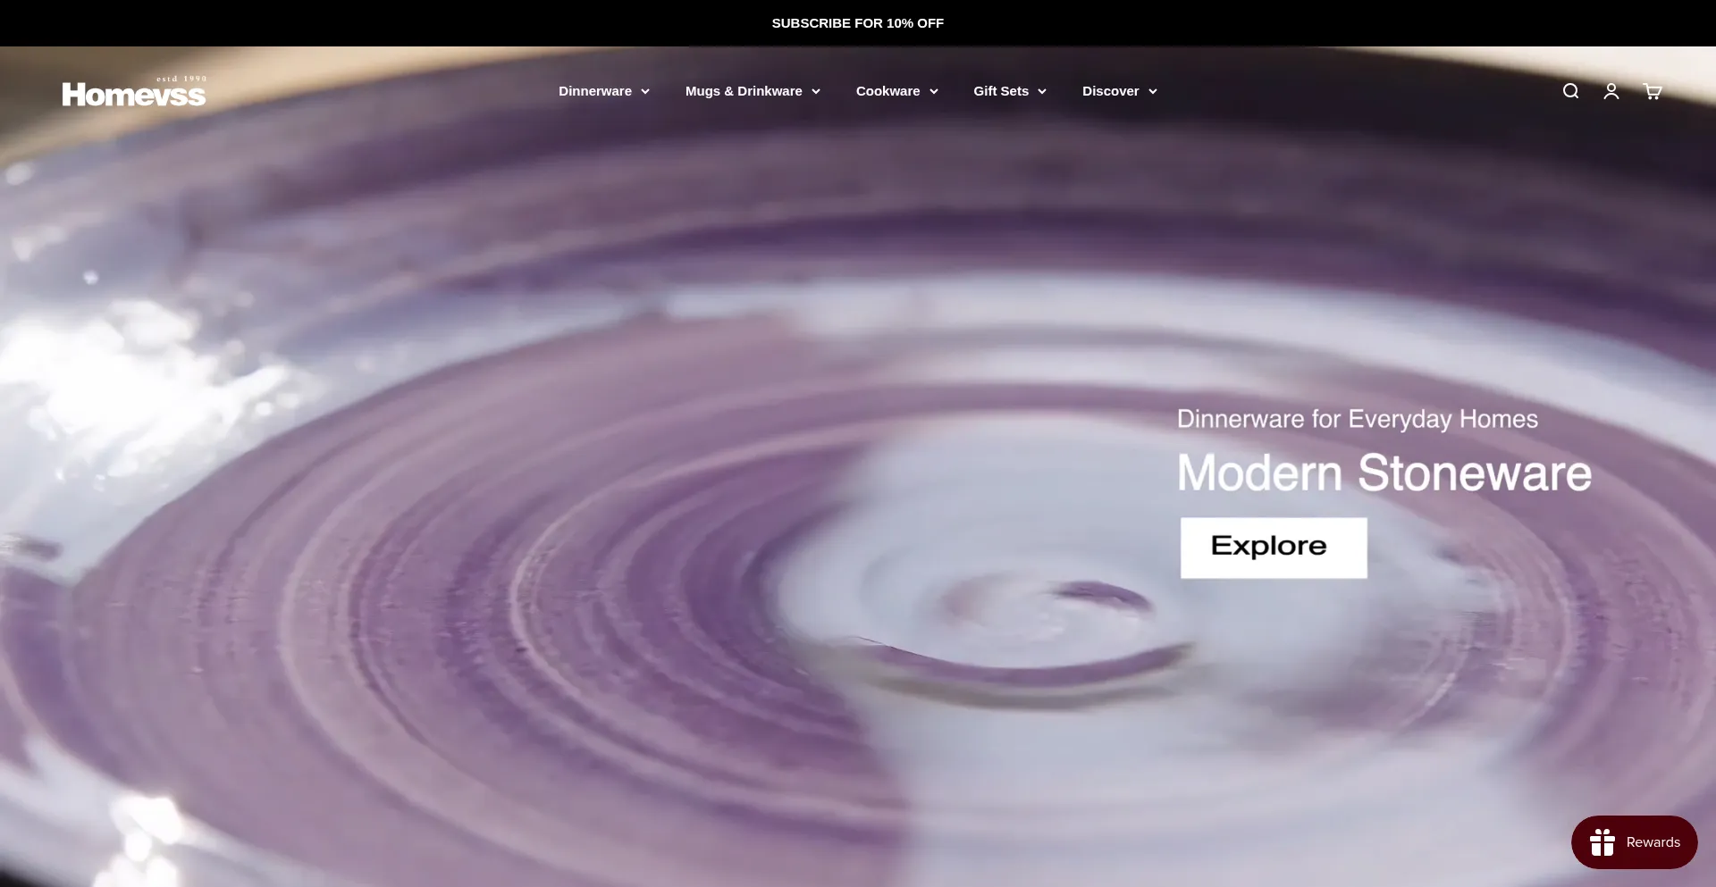This screenshot has height=887, width=1716.
Task: Expand the Mugs & Drinkware dropdown chevron
Action: [815, 92]
